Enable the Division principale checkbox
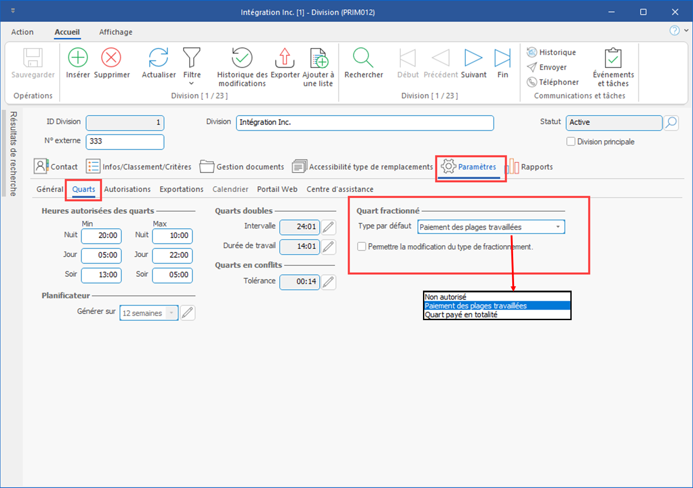 coord(571,142)
